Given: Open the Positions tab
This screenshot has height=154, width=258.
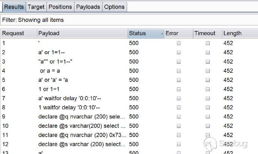Looking at the screenshot, I should pyautogui.click(x=60, y=7).
